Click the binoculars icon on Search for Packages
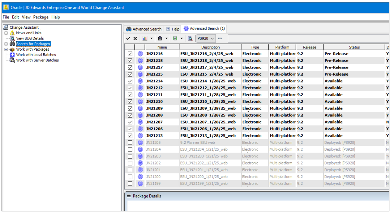 (x=12, y=44)
